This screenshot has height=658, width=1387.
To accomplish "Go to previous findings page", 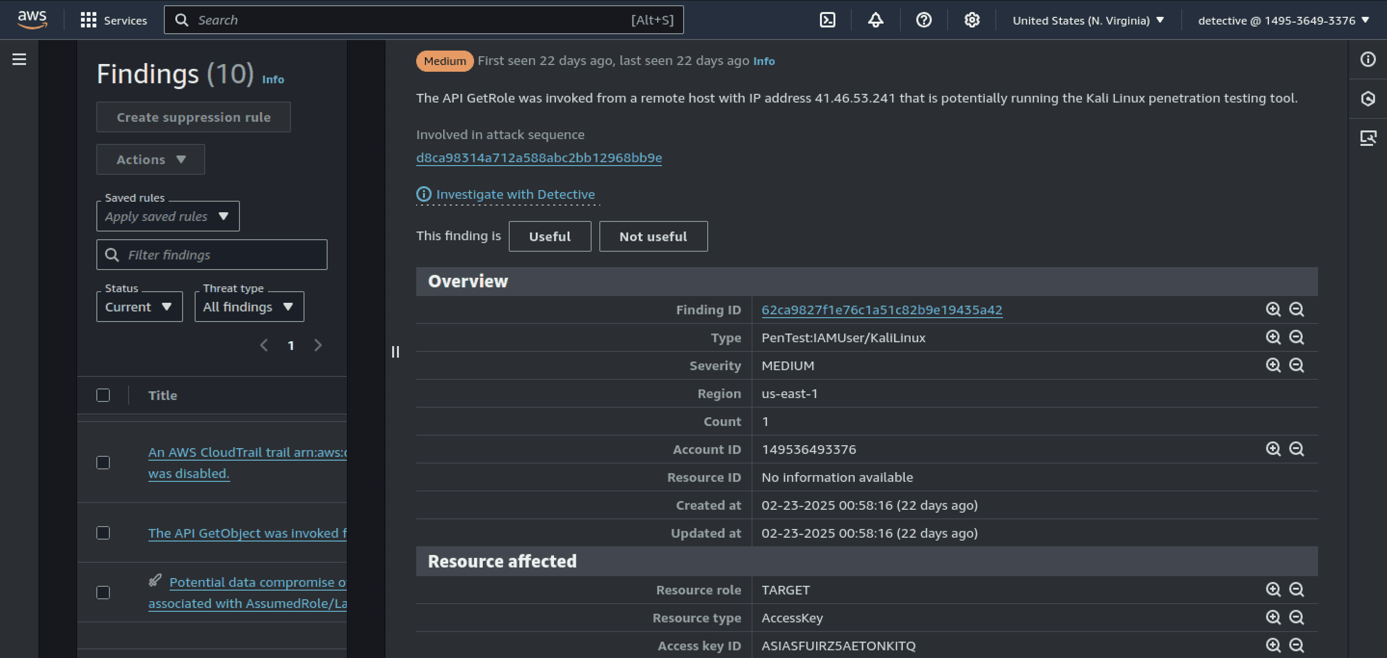I will click(x=264, y=346).
